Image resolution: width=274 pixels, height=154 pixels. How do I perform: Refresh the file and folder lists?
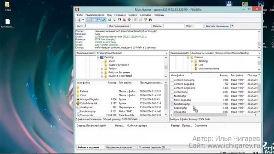pyautogui.click(x=110, y=20)
